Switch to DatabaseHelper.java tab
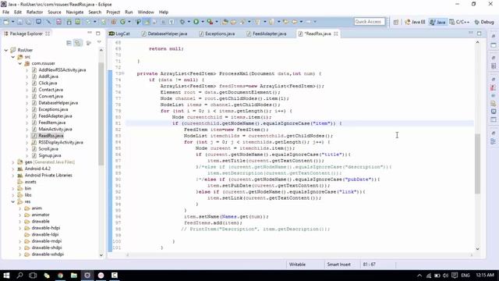This screenshot has width=499, height=281. (165, 34)
